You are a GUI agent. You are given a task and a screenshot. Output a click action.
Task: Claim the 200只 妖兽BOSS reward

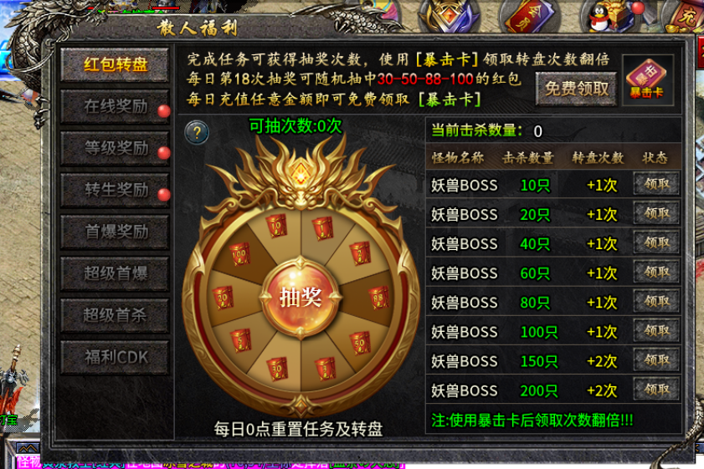(x=656, y=390)
